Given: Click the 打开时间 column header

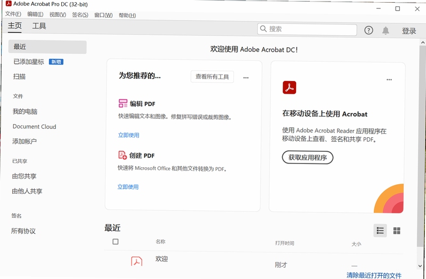Looking at the screenshot, I should [x=284, y=243].
